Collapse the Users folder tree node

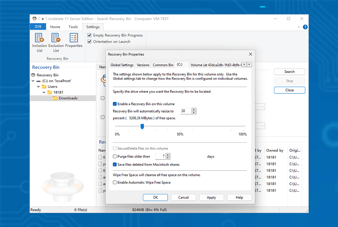point(38,87)
